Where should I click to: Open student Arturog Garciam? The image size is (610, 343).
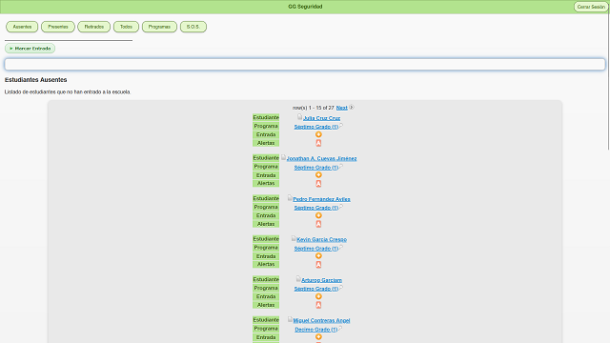point(322,280)
